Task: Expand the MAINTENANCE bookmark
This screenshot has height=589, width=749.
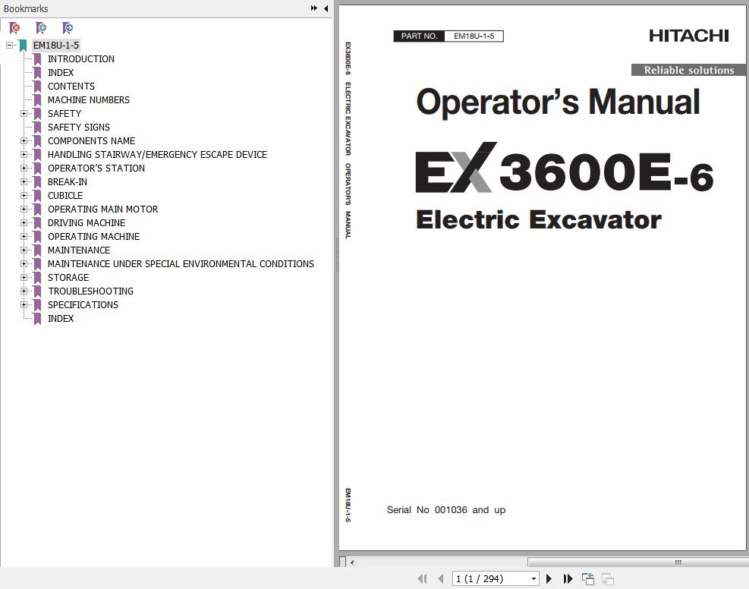Action: coord(24,250)
